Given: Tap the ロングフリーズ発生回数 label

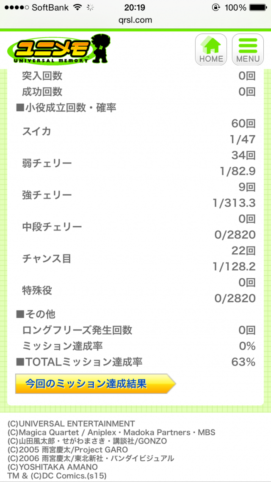Looking at the screenshot, I should tap(77, 330).
